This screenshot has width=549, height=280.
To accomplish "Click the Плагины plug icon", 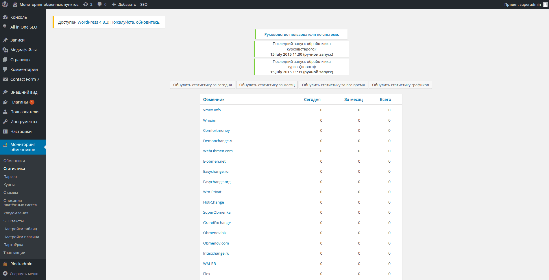I will click(5, 102).
